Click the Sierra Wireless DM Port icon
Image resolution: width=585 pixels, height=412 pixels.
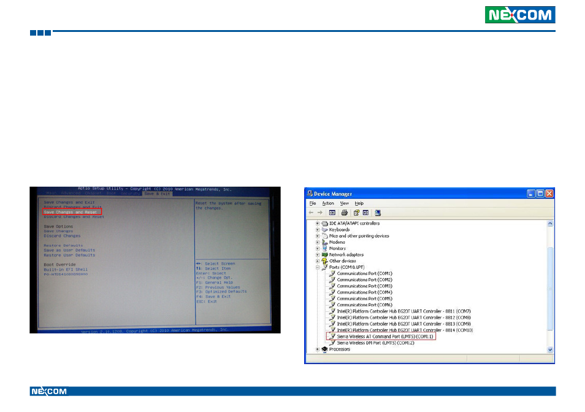pyautogui.click(x=332, y=343)
